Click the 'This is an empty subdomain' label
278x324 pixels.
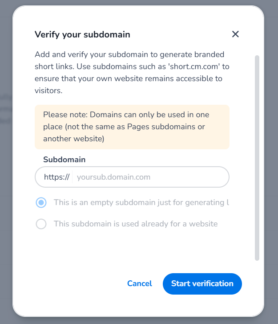click(141, 203)
